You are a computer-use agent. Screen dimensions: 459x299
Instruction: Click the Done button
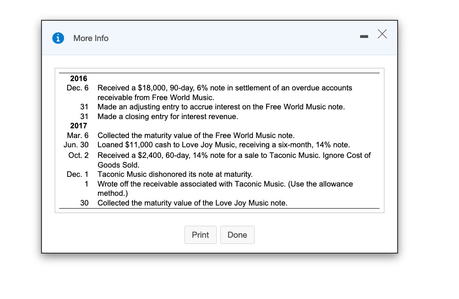(237, 235)
